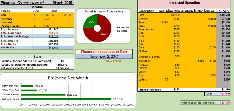Click the $381,107 data label

point(118,99)
